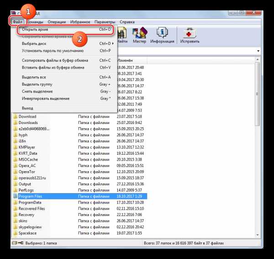
Task: Open the Справка menu
Action: click(127, 22)
